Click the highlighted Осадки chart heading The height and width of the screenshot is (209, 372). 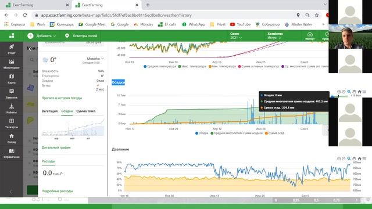pos(118,82)
